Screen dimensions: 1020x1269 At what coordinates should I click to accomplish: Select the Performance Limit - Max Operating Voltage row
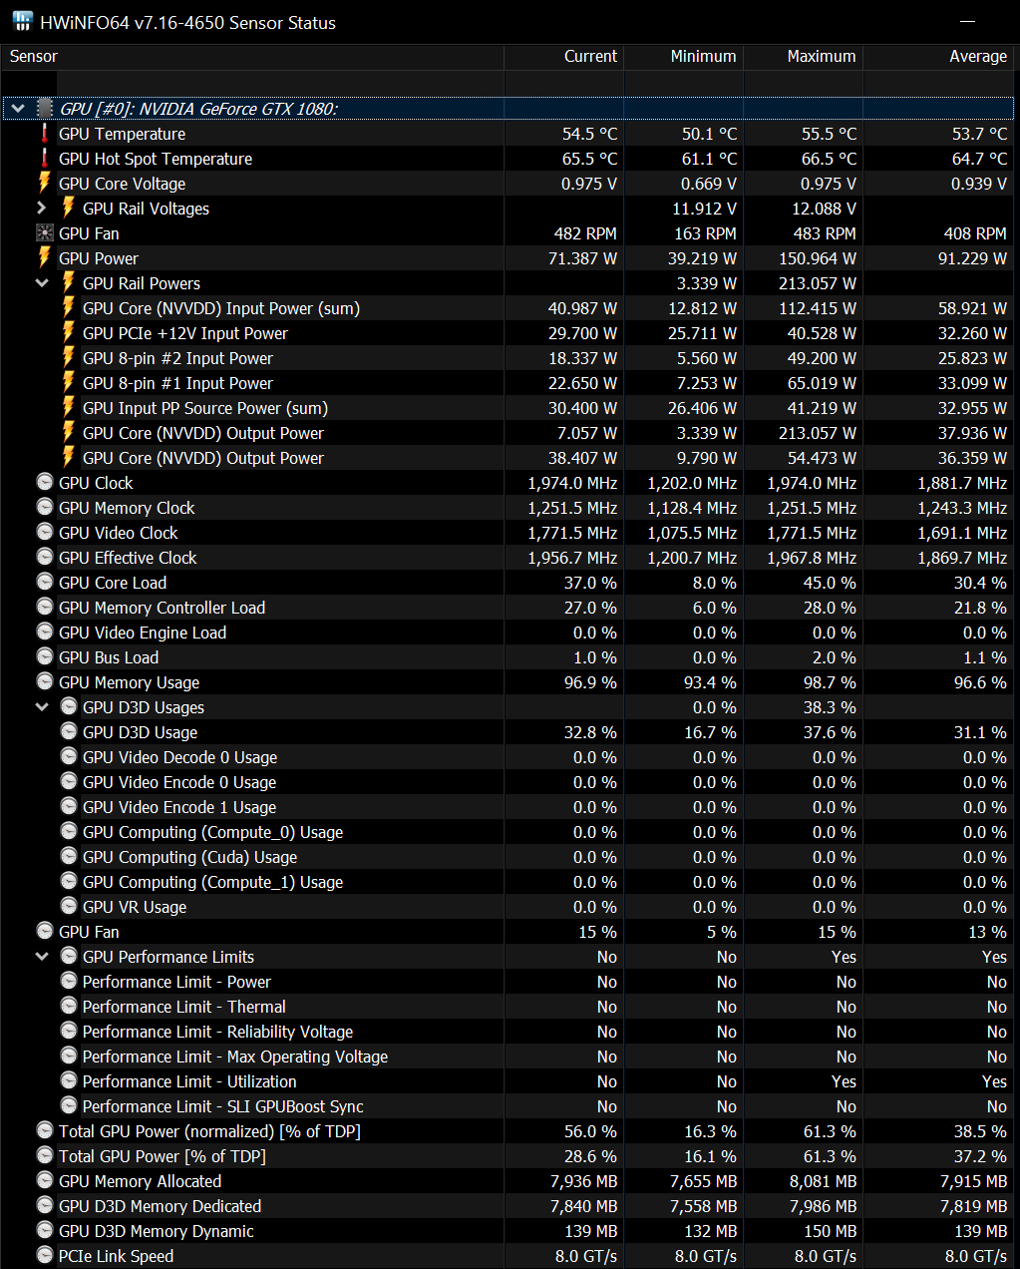coord(509,1057)
